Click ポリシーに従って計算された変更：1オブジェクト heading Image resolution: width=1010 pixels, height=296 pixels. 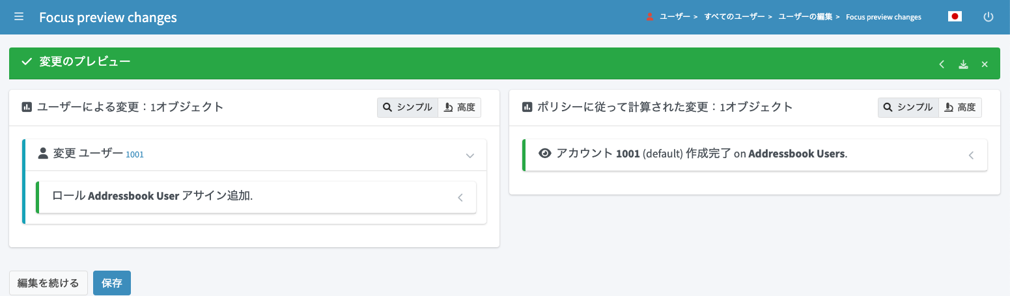(x=665, y=107)
